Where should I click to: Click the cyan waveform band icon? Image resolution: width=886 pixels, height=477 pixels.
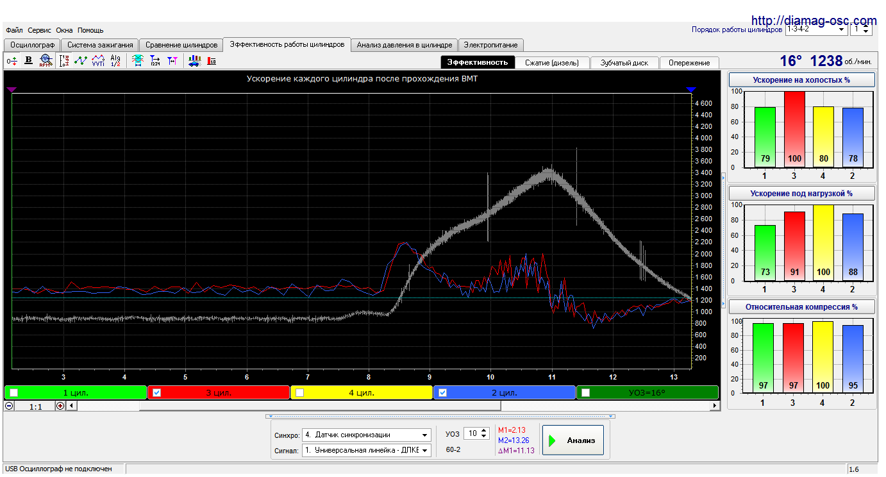[137, 61]
